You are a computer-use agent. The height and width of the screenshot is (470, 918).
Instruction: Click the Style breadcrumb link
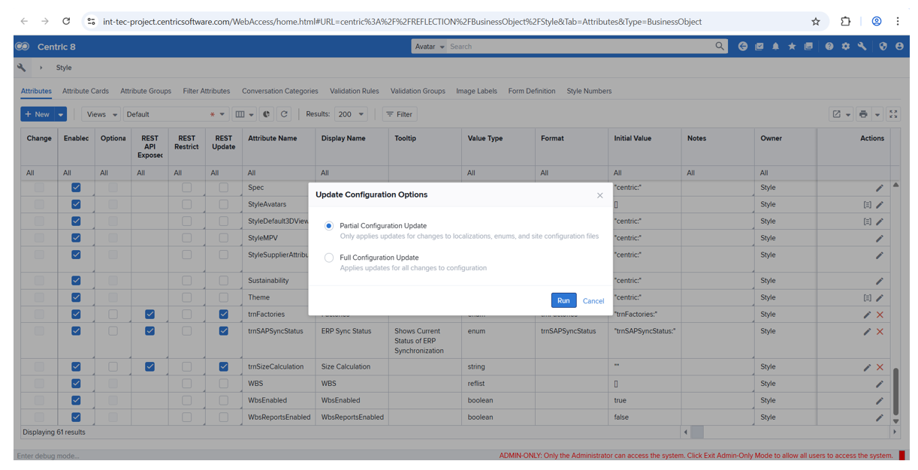point(64,68)
